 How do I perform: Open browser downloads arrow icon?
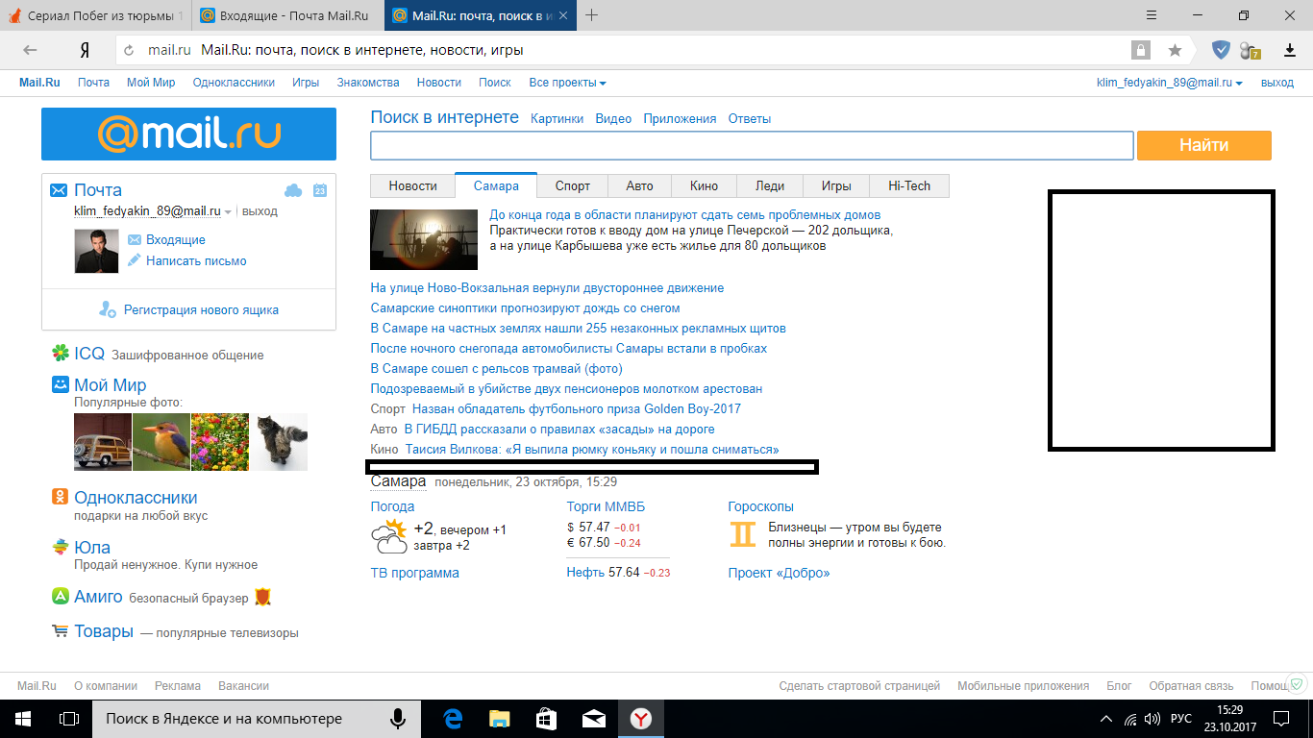[1290, 50]
